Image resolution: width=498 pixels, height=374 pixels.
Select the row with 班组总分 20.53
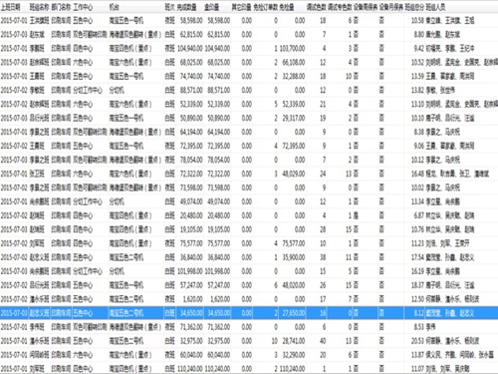pos(249,341)
